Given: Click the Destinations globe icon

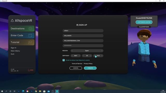Looking at the screenshot, I should pyautogui.click(x=30, y=29).
